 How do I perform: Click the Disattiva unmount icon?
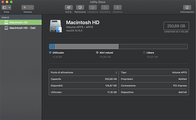(x=118, y=7)
